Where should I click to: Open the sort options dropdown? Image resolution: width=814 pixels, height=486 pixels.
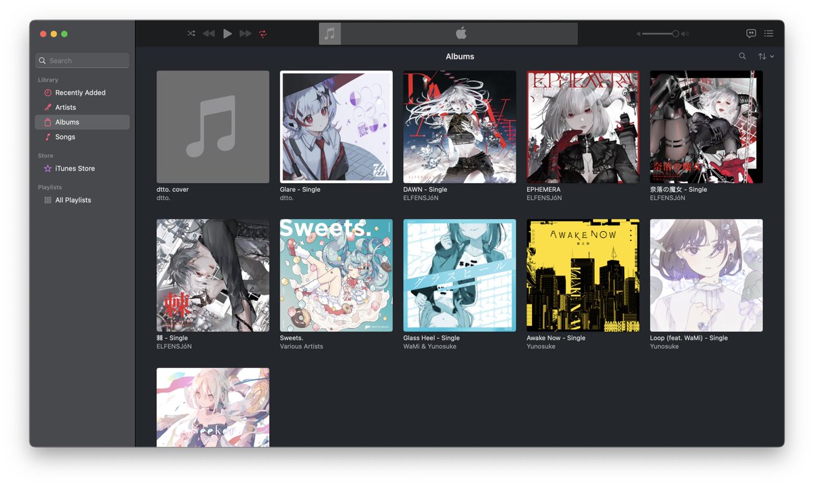click(766, 56)
